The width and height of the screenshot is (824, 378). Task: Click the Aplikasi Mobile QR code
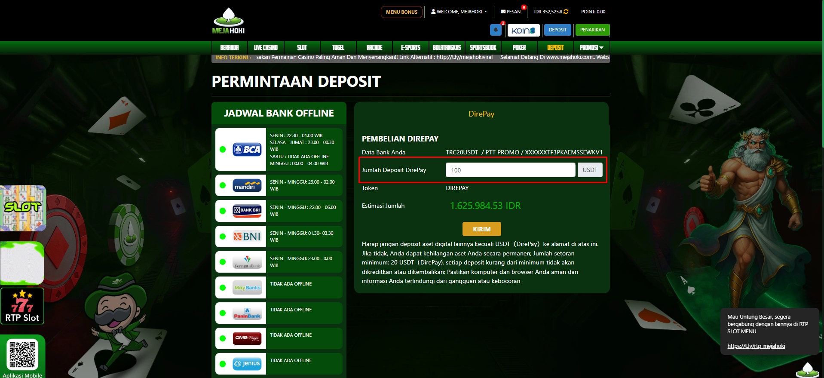tap(22, 354)
